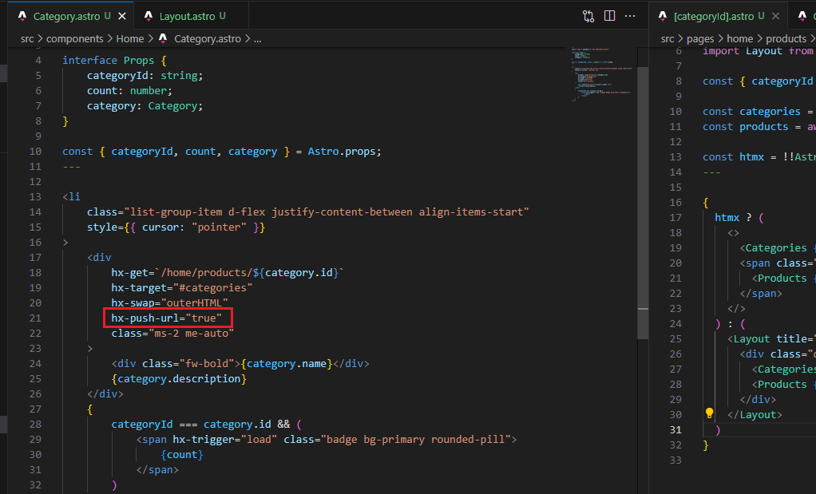Click 'count: number;' code line
The image size is (816, 494).
point(129,90)
